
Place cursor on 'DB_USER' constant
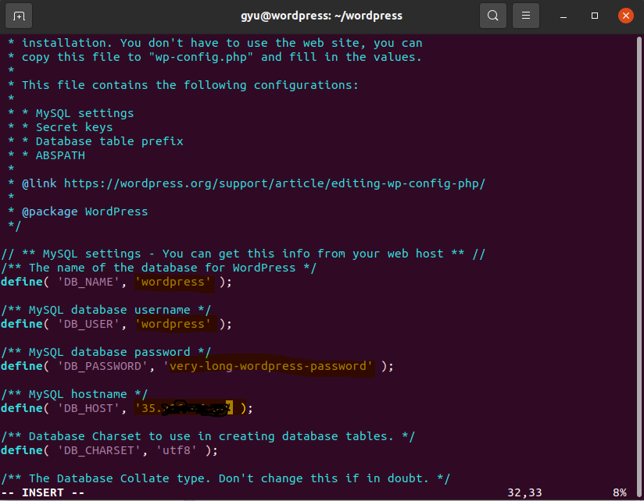tap(88, 325)
